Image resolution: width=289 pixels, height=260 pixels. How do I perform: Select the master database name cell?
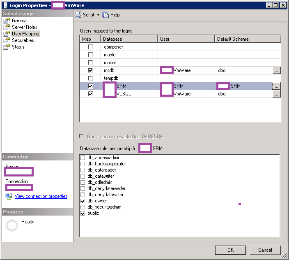point(129,55)
